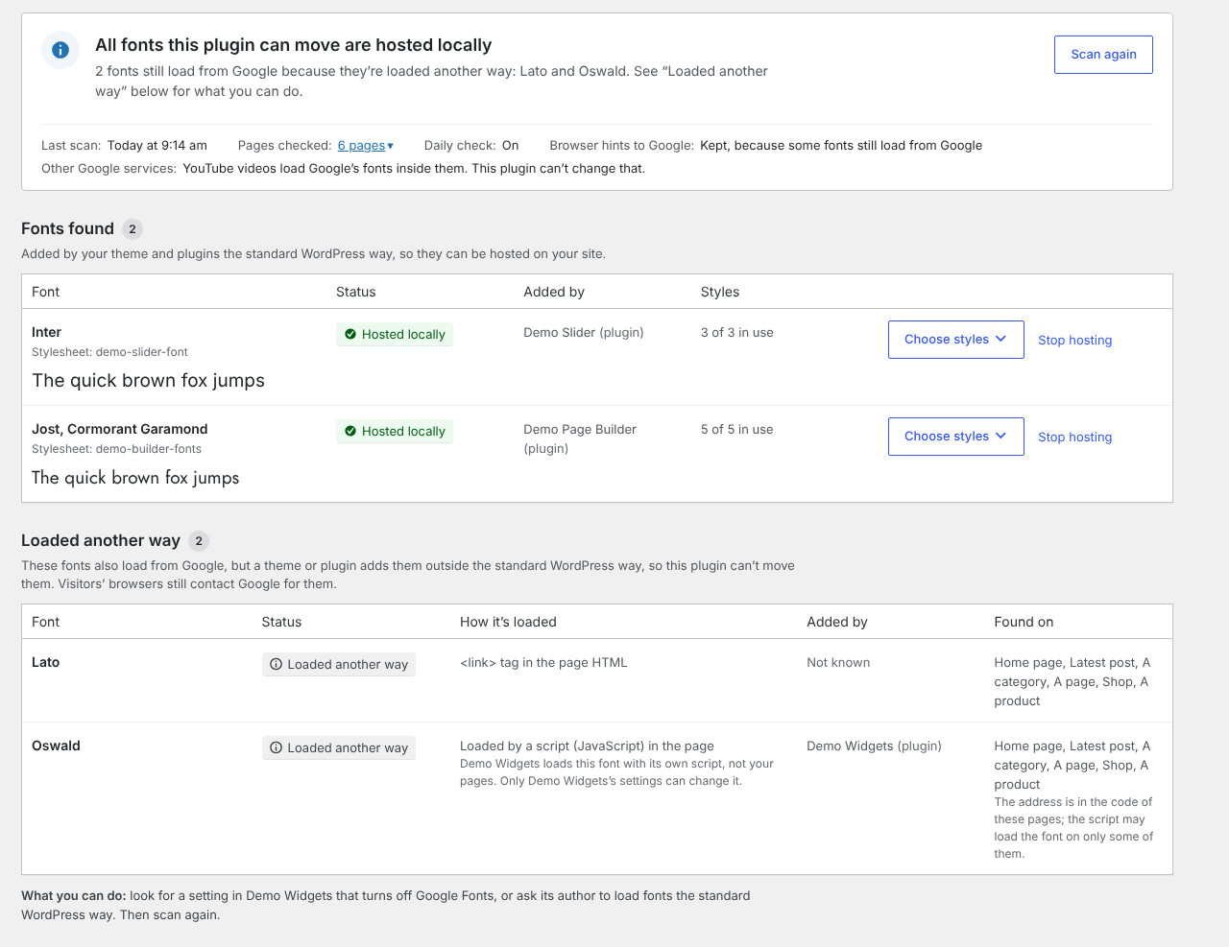Click '5 of 5 in use' cell
Screen dimensions: 1229x947
[736, 430]
